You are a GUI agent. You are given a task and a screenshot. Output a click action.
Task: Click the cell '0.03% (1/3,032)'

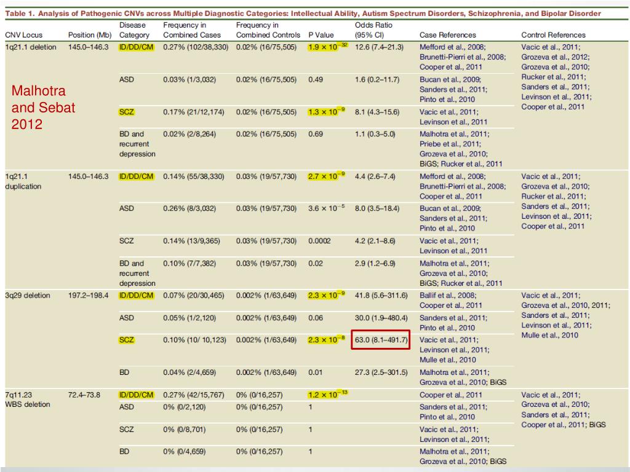click(x=189, y=79)
